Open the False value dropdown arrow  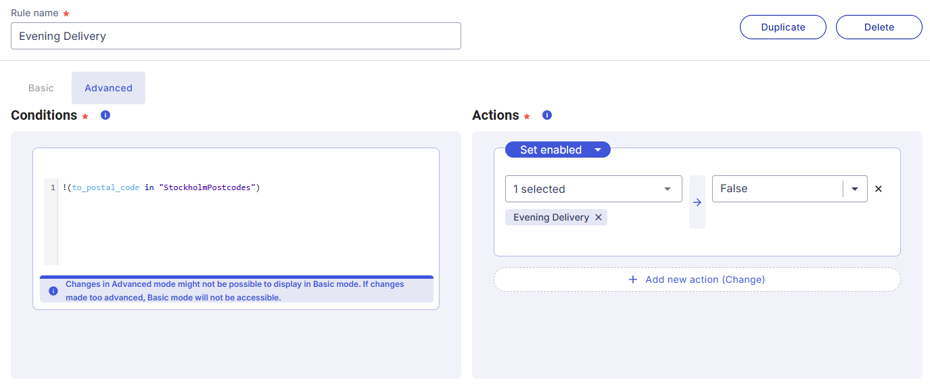coord(855,189)
